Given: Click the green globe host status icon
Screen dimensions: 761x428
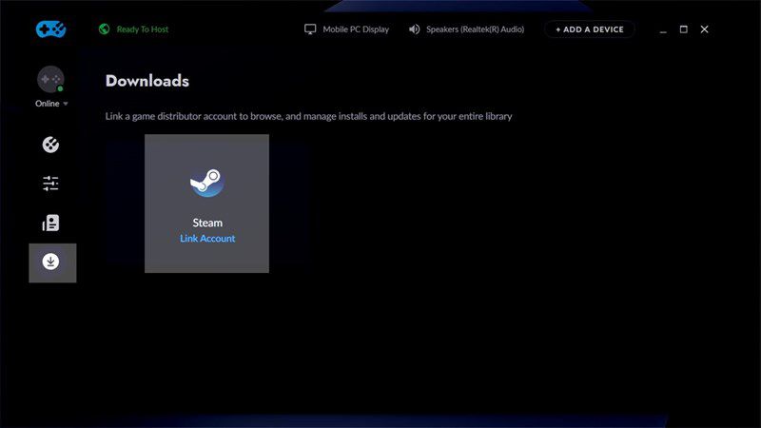Looking at the screenshot, I should (x=104, y=29).
